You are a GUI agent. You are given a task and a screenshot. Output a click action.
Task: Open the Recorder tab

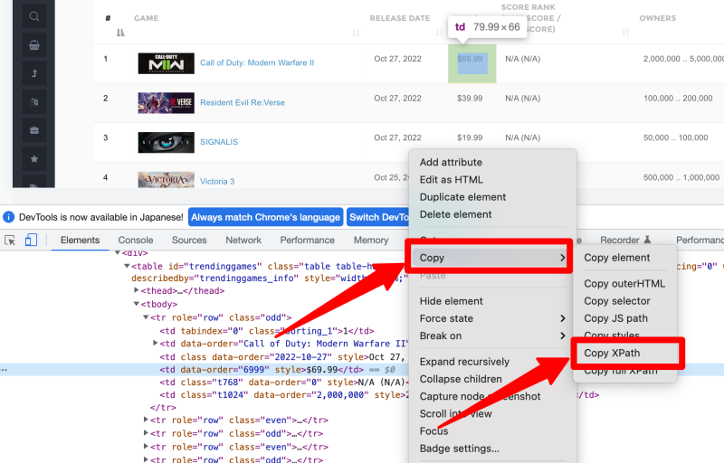(x=620, y=240)
